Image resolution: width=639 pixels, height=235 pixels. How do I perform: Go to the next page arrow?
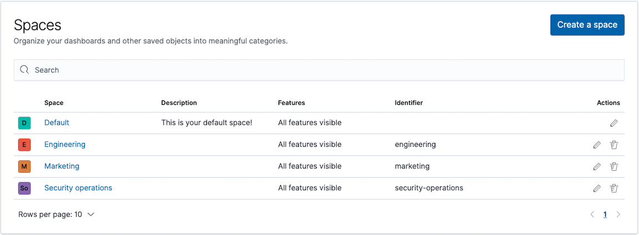(618, 214)
